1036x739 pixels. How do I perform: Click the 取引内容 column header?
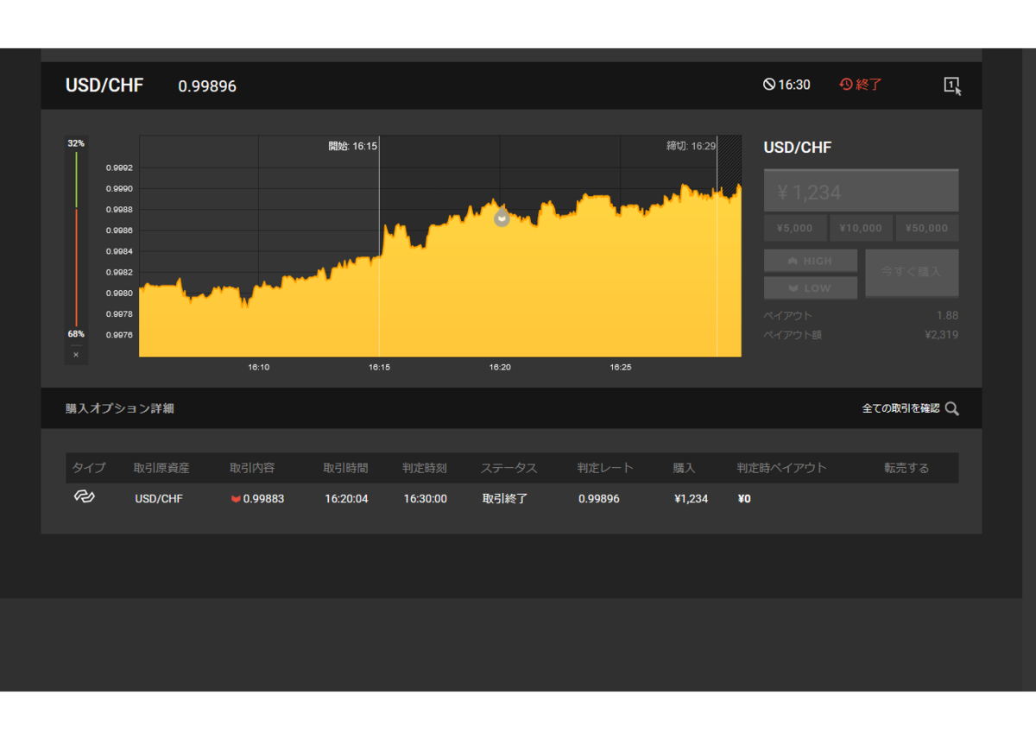point(252,468)
